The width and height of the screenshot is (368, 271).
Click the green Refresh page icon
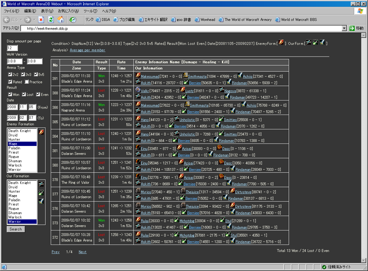51,20
